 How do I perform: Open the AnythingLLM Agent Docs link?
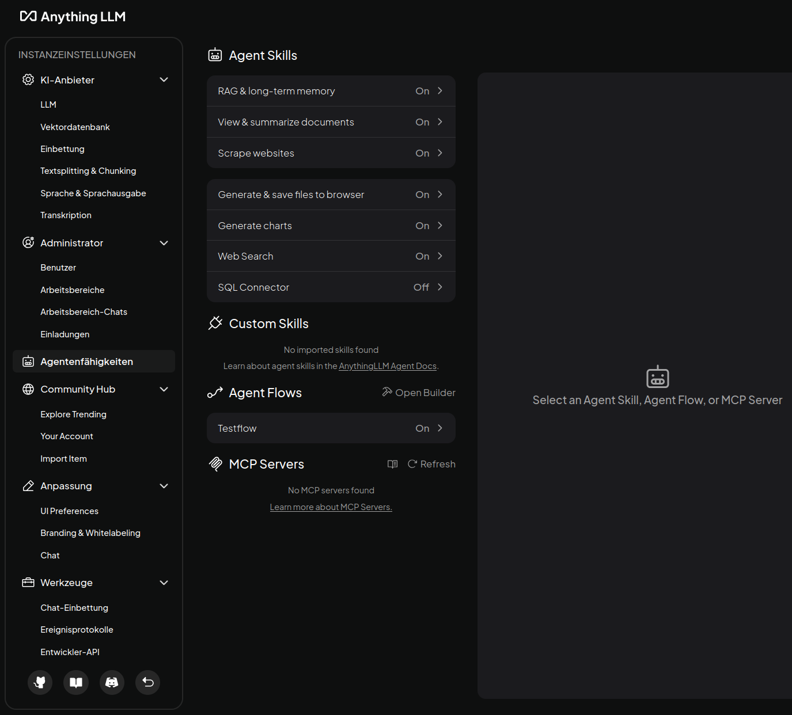click(388, 366)
